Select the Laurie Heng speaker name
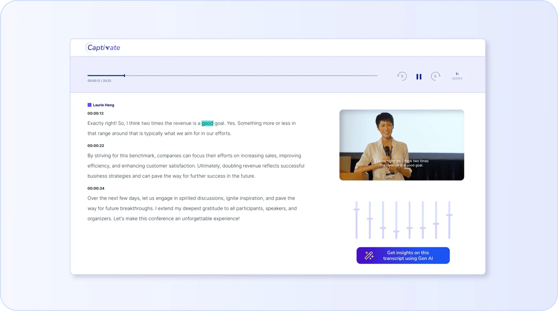558x311 pixels. pyautogui.click(x=104, y=105)
